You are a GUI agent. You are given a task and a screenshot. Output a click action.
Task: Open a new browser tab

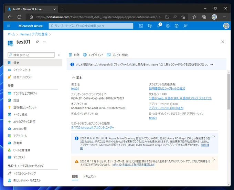click(62, 9)
